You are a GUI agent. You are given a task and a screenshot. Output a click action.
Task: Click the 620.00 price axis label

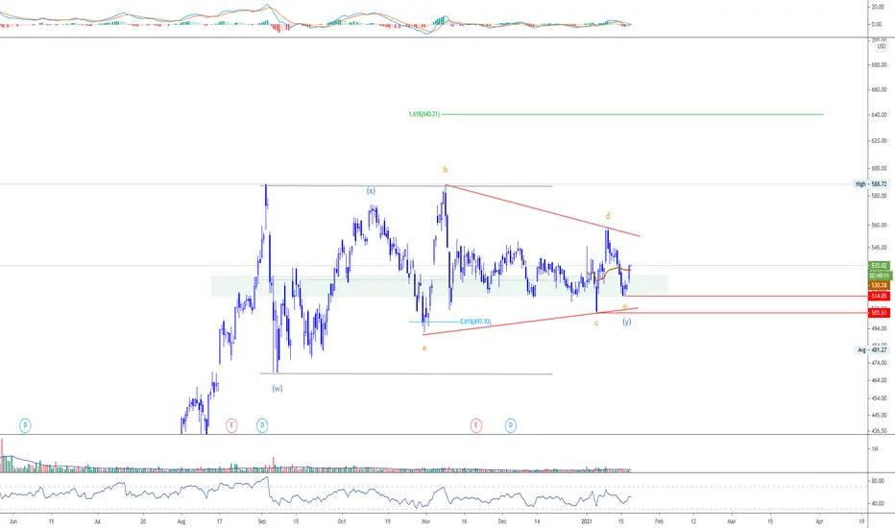[879, 140]
